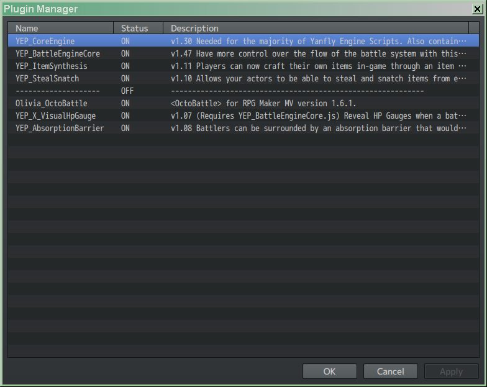
Task: Select the YEP_AbsorptionBarrier plugin name
Action: coord(60,128)
